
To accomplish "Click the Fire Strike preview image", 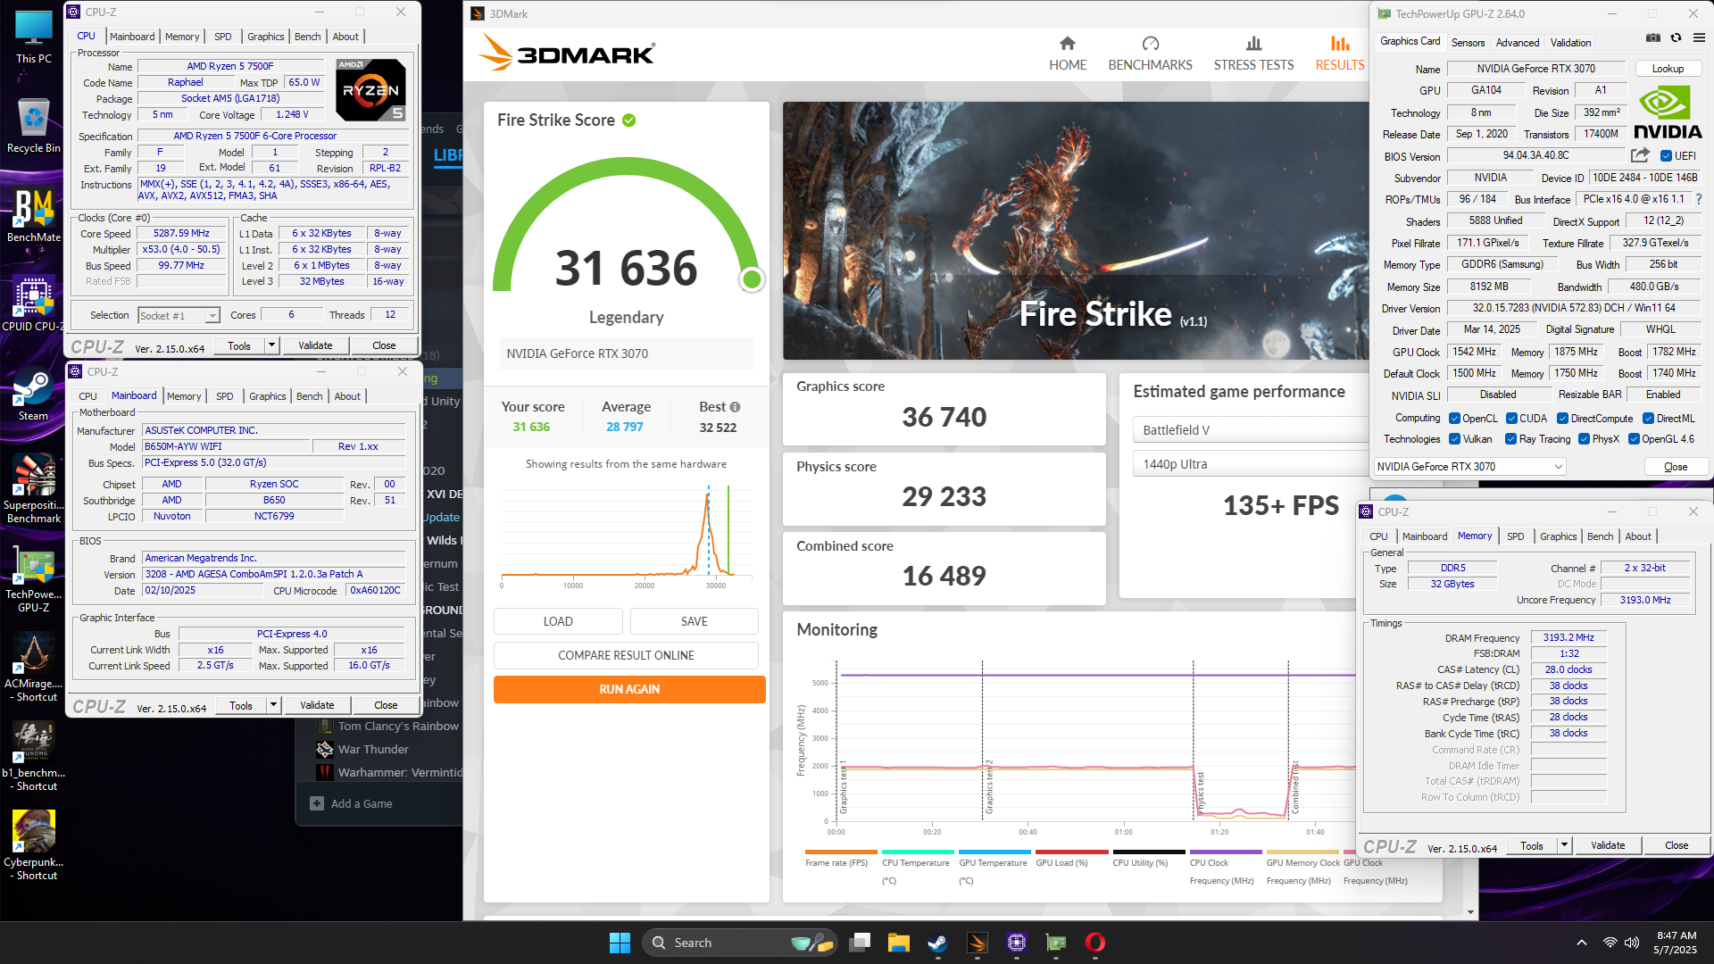I will 1076,230.
